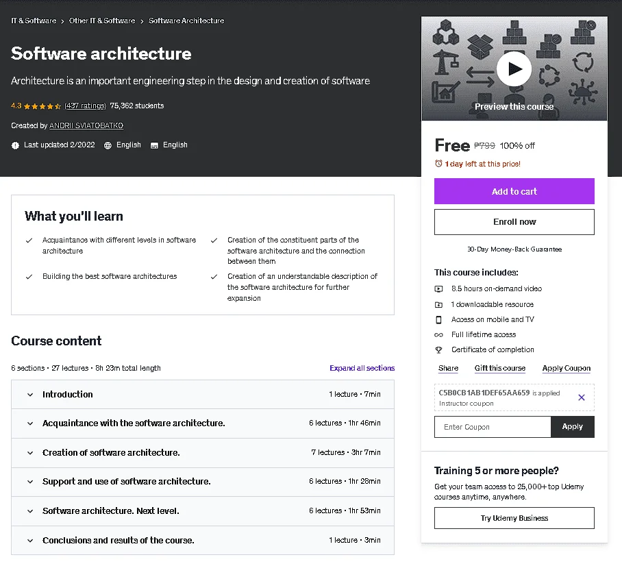
Task: Click Full lifetime access text
Action: click(484, 334)
